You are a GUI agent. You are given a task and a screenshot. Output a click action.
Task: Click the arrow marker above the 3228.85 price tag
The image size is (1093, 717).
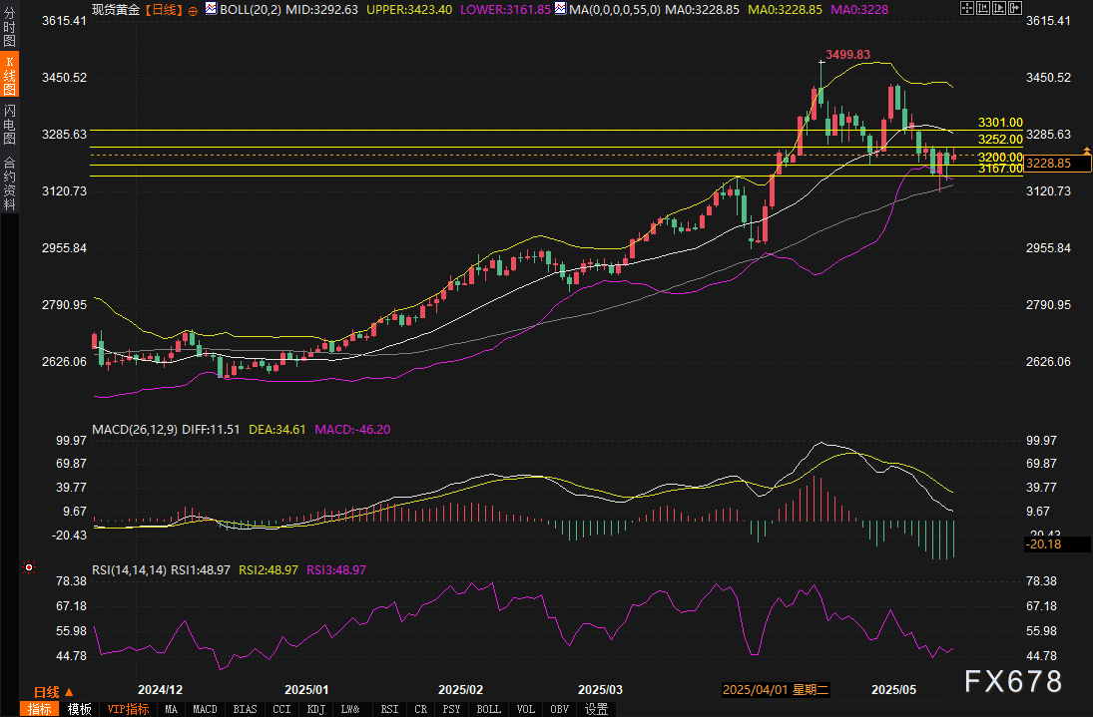pyautogui.click(x=1087, y=150)
